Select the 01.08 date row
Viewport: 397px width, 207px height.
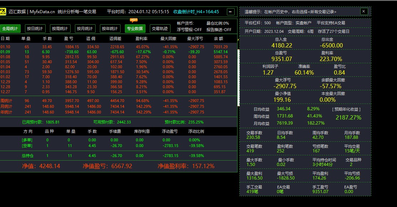pos(118,57)
